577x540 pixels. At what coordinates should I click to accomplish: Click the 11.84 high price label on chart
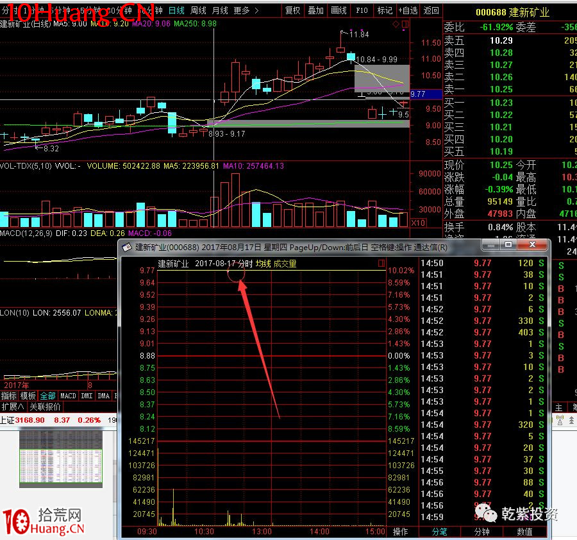click(x=359, y=35)
